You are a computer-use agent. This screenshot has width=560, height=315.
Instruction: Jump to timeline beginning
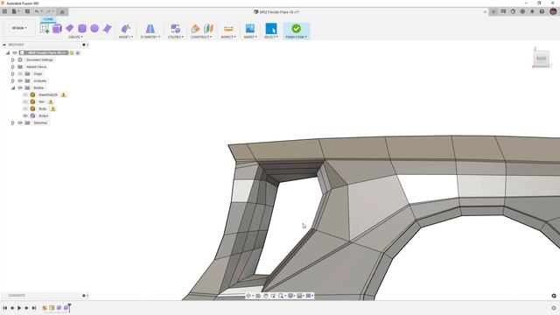tap(4, 308)
